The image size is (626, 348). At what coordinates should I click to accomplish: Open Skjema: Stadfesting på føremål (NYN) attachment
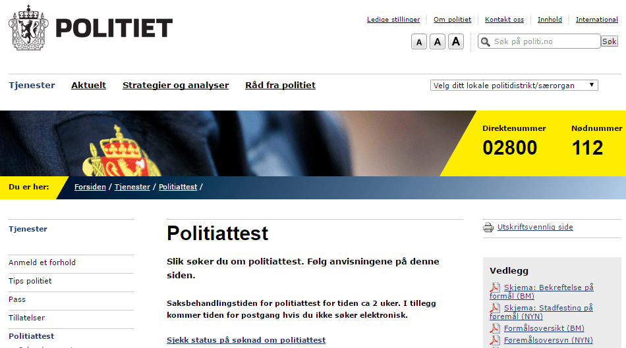click(542, 312)
